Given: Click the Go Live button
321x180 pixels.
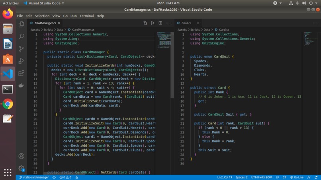Looking at the screenshot, I should point(297,177).
